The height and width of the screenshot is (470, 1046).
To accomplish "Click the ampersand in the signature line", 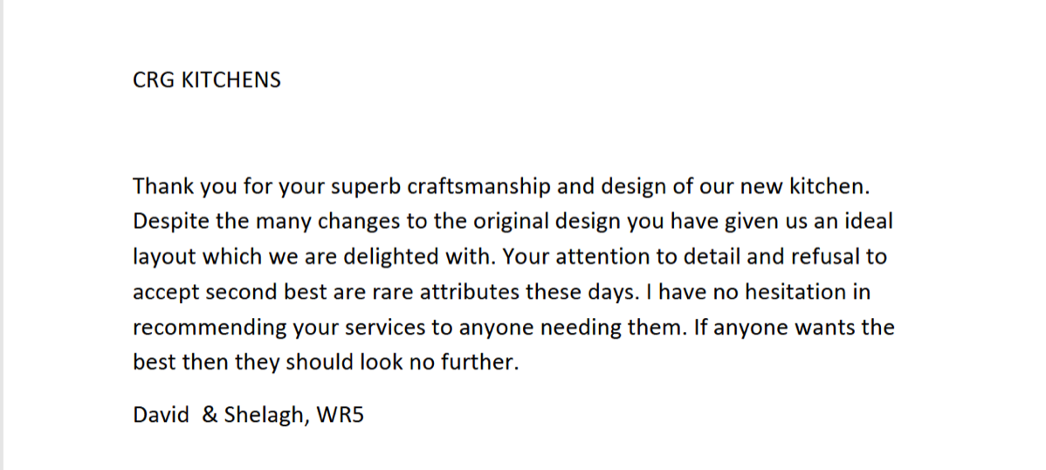I will coord(210,415).
